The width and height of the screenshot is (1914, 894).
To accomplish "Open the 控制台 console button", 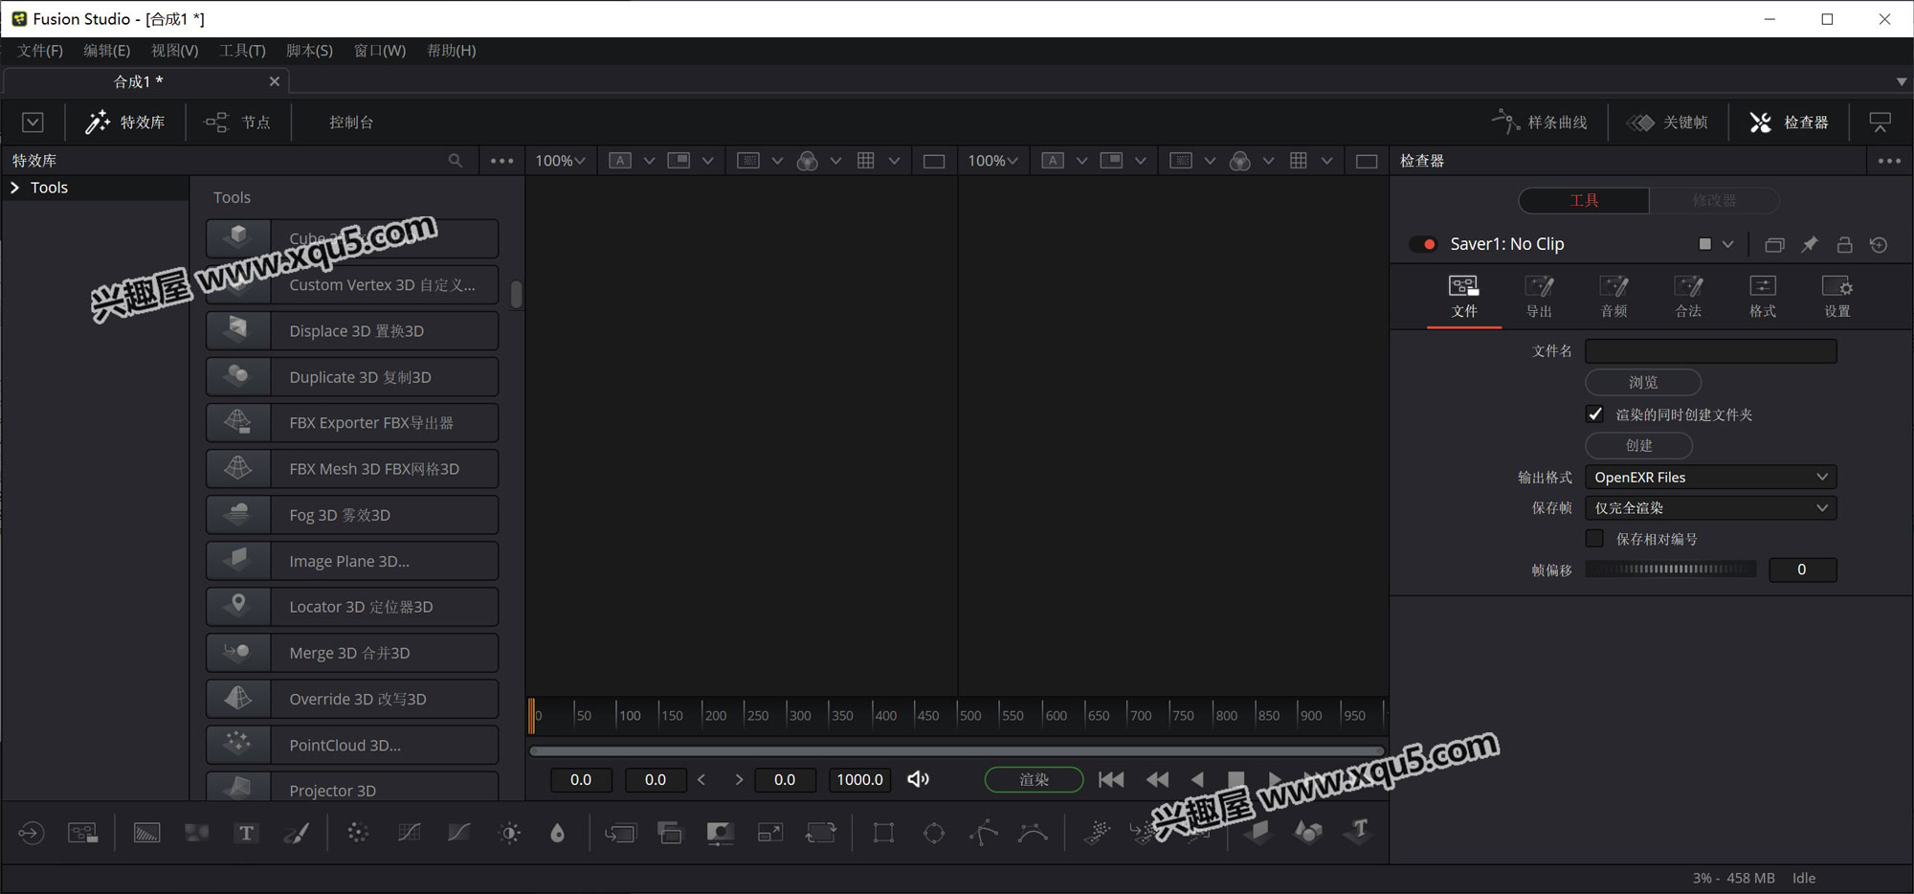I will 351,123.
